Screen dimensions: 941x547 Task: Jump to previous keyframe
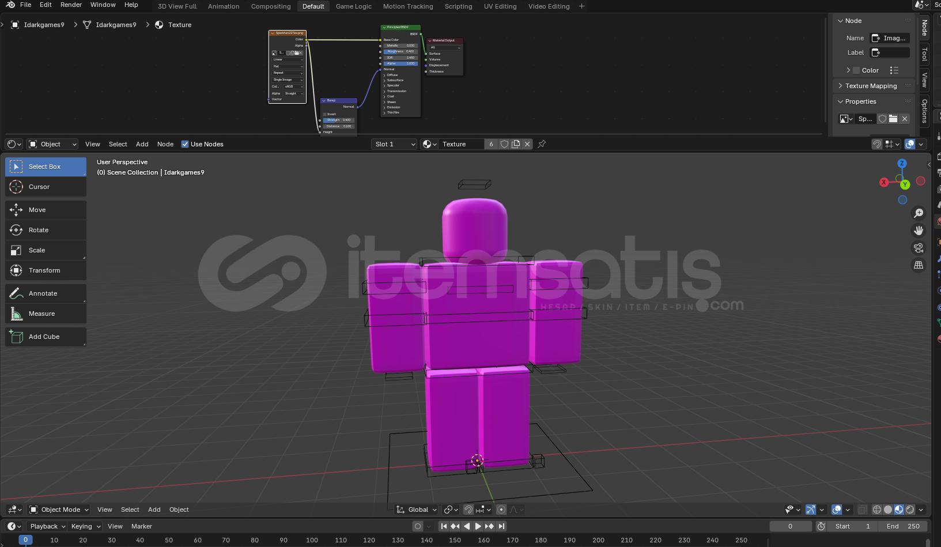pos(455,526)
